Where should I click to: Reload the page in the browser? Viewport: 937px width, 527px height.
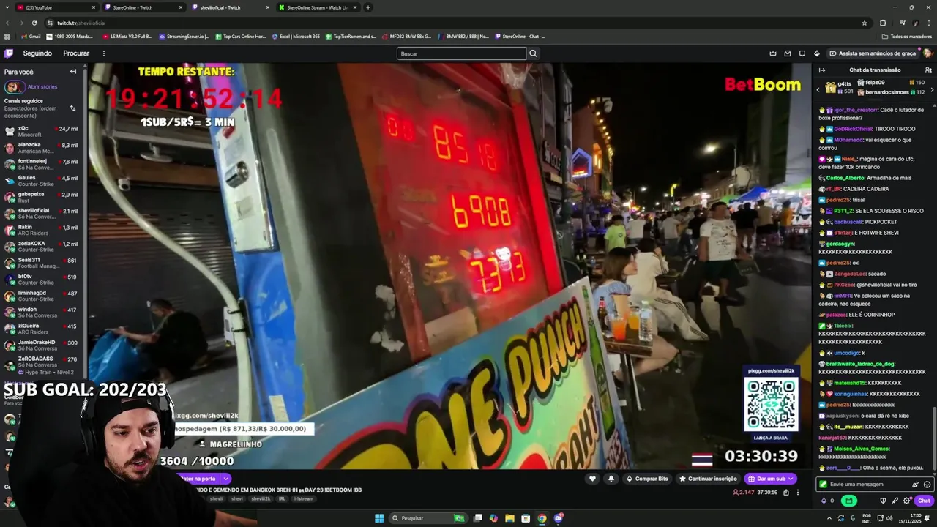point(34,23)
